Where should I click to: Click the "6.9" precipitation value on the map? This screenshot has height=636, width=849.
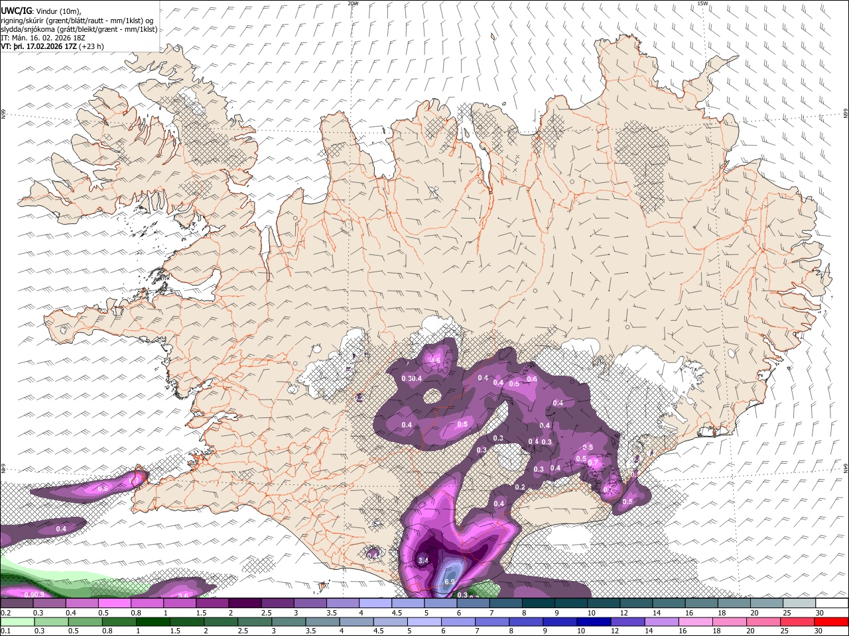pos(449,582)
